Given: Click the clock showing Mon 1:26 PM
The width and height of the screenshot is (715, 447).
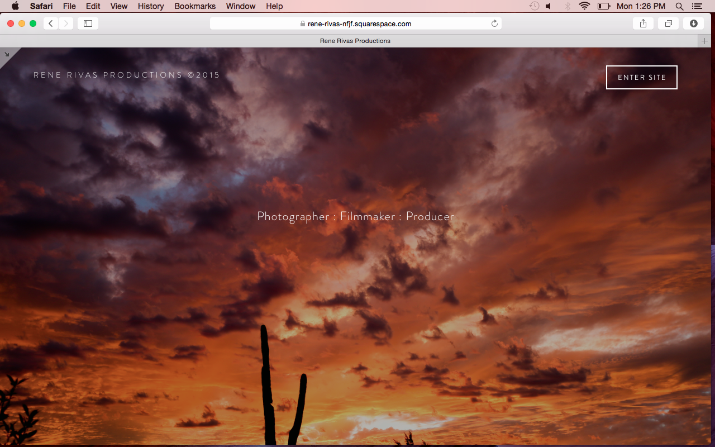Looking at the screenshot, I should click(641, 6).
